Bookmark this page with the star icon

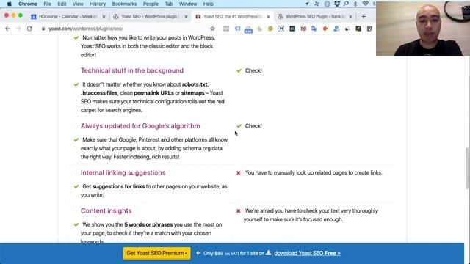tap(212, 29)
